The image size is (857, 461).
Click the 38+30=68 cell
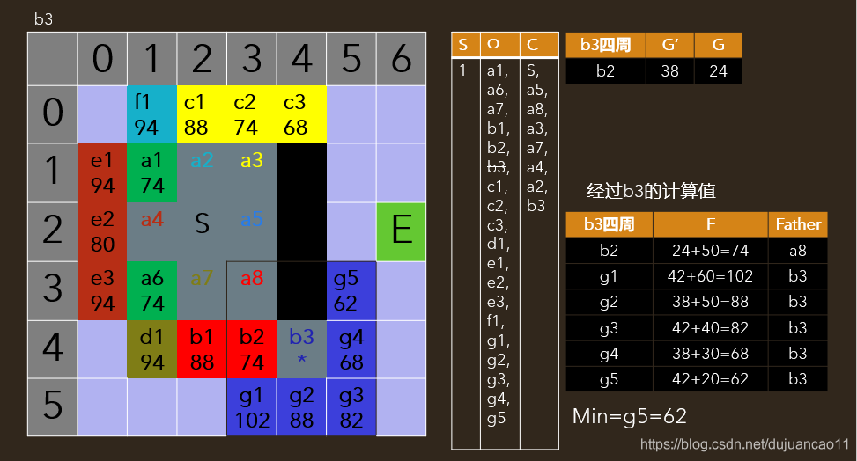coord(711,354)
